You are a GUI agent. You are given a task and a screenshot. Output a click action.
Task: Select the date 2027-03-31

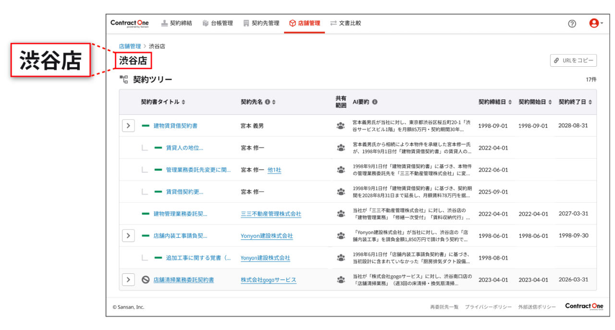(x=573, y=214)
